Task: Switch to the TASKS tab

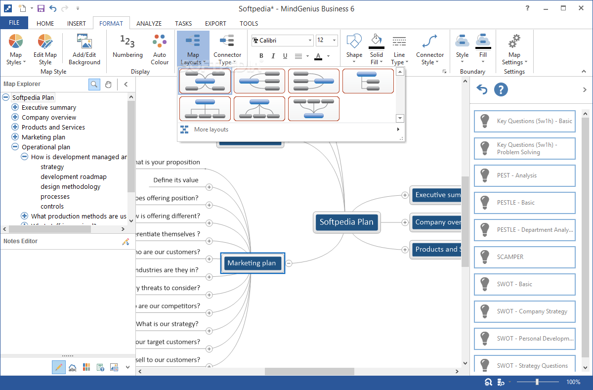Action: point(183,23)
